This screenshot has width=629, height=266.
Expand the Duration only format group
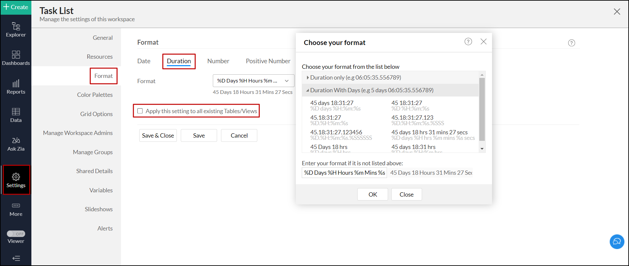308,78
